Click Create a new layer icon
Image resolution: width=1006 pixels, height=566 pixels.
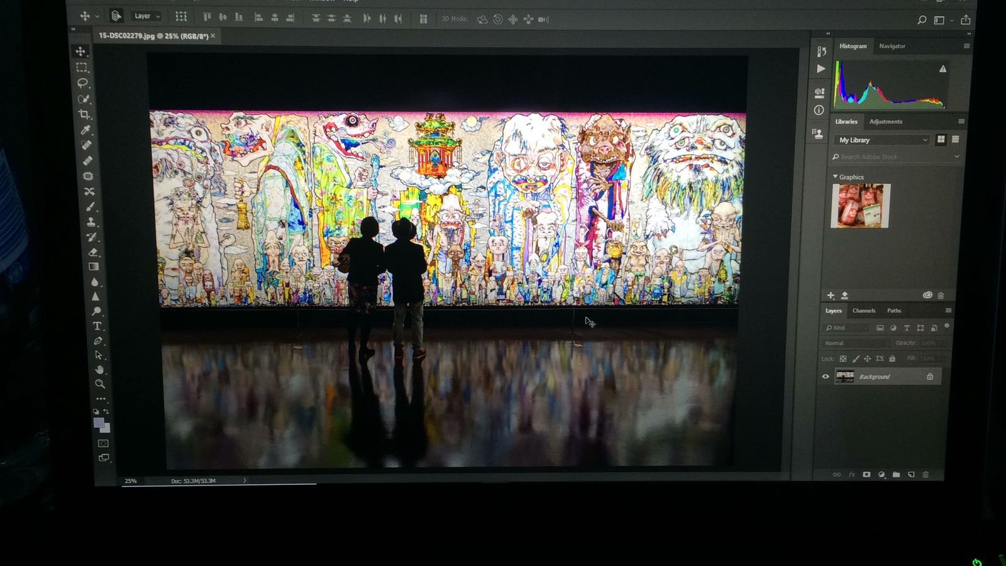coord(911,475)
